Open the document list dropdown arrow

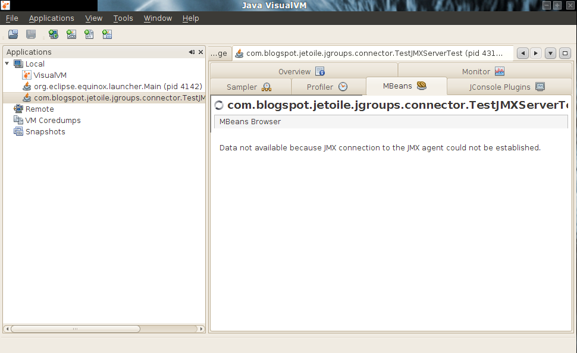550,53
